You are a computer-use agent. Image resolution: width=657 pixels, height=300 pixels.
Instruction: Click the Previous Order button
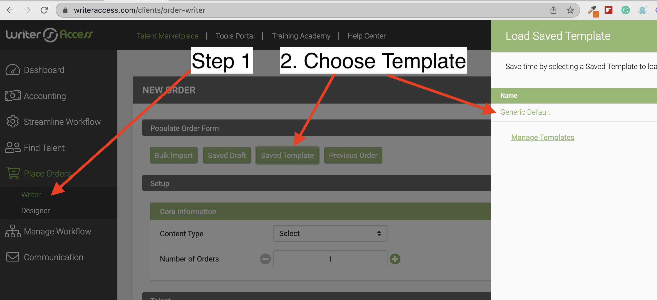click(x=353, y=155)
